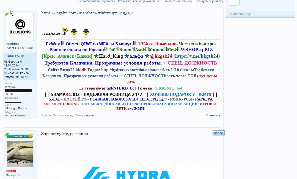Screen dimensions: 297x179
Task: Click the blue star before Hard_King
Action: (96, 56)
